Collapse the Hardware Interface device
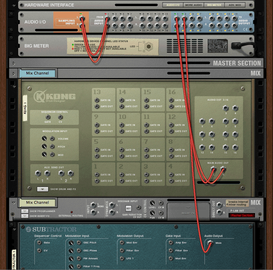The image size is (273, 270). (14, 6)
